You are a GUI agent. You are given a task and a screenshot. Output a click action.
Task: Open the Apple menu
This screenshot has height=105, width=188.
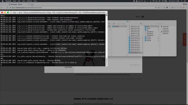[x=3, y=1]
